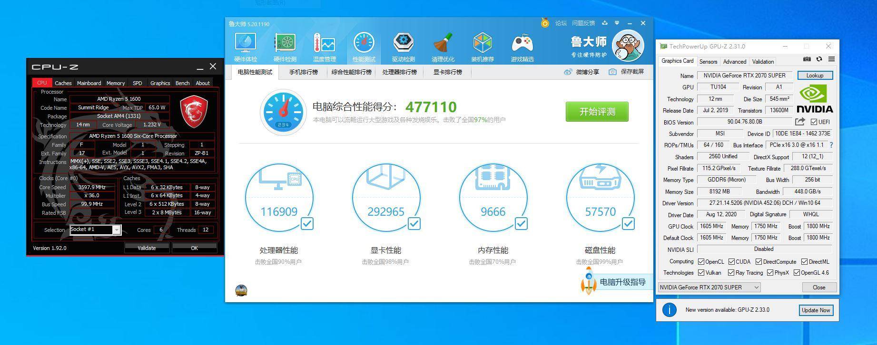Click the Bus Interface question mark in GPU-Z
The width and height of the screenshot is (877, 345).
pyautogui.click(x=831, y=145)
